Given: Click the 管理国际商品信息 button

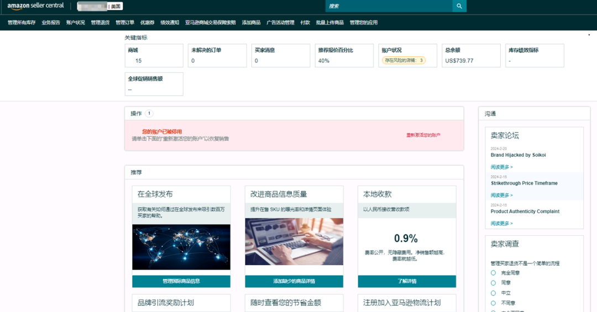Looking at the screenshot, I should pyautogui.click(x=181, y=281).
